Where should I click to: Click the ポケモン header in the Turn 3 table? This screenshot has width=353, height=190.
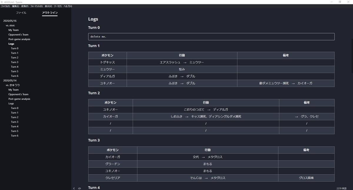[113, 150]
